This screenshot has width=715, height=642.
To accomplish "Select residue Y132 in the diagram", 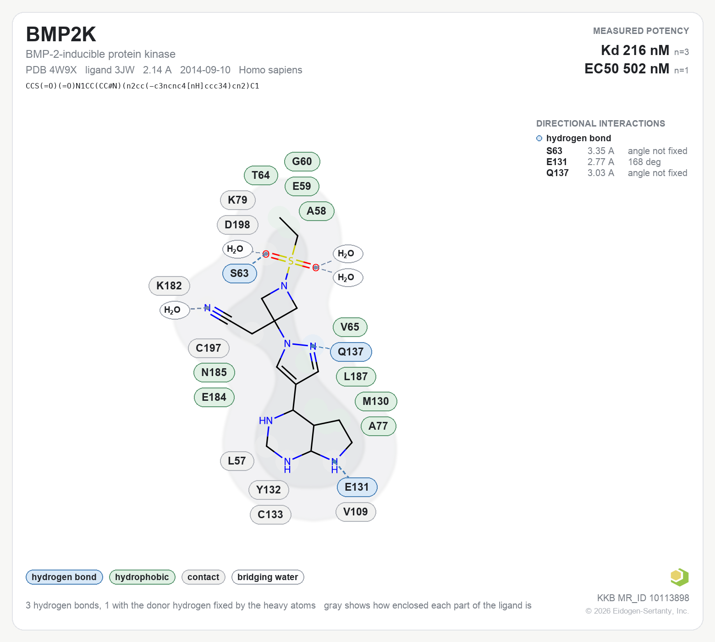I will (269, 490).
